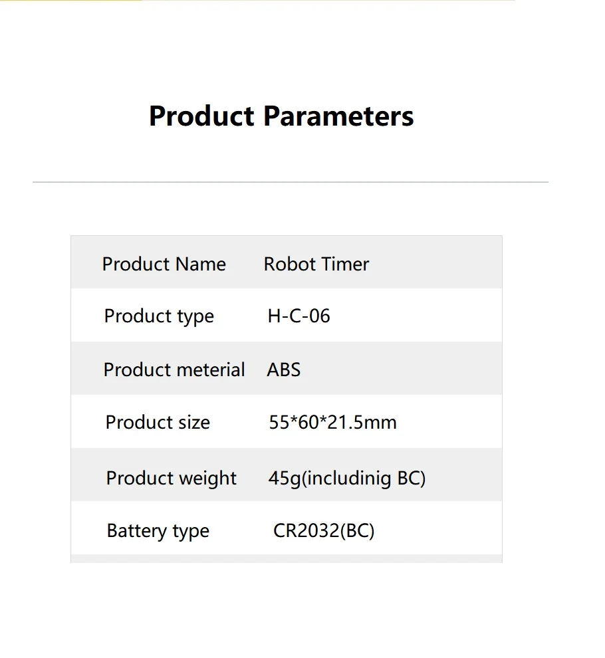Click the word "Robot" in the name value
The image size is (605, 658).
click(x=290, y=264)
